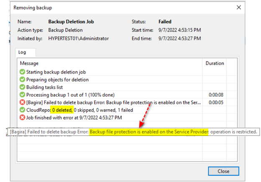Click the 0:00:05 duration value

216,102
